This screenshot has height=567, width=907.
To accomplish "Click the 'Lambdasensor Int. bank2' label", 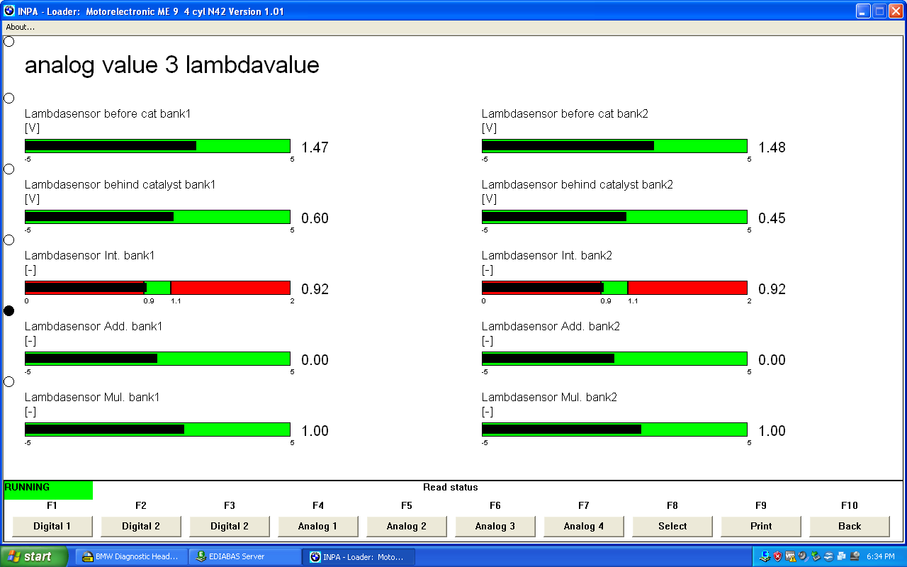I will coord(547,255).
